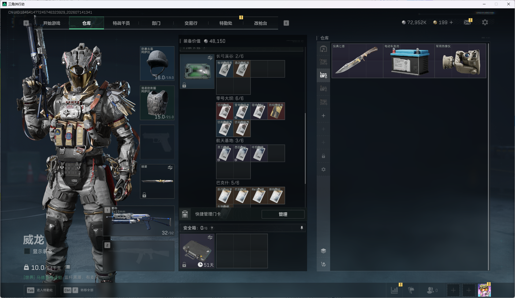Click the keycard panel scrollbar
The image size is (515, 298).
[305, 148]
